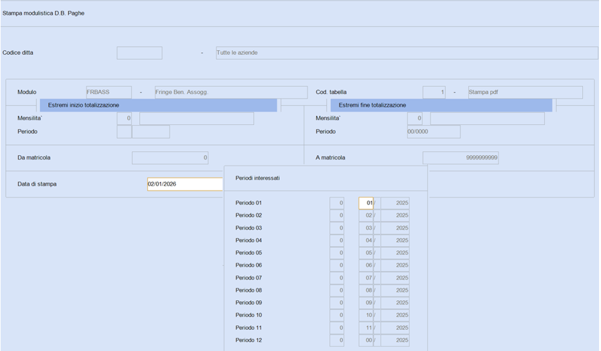Image resolution: width=601 pixels, height=351 pixels.
Task: Select the 'Estremi fine totalizzazione' header bar
Action: point(441,105)
